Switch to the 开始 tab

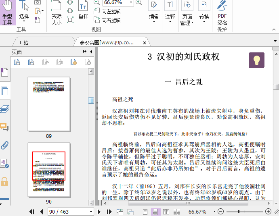pyautogui.click(x=24, y=43)
